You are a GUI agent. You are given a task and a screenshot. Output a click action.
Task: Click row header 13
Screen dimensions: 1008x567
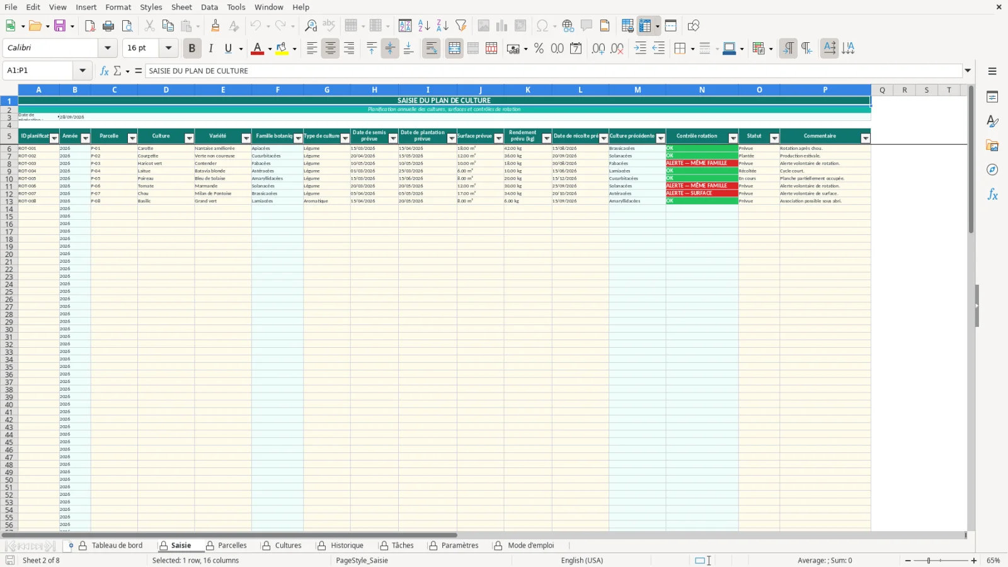click(x=9, y=202)
